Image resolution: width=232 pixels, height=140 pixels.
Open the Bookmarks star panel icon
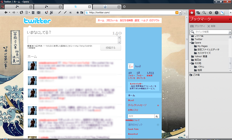[x=192, y=13]
